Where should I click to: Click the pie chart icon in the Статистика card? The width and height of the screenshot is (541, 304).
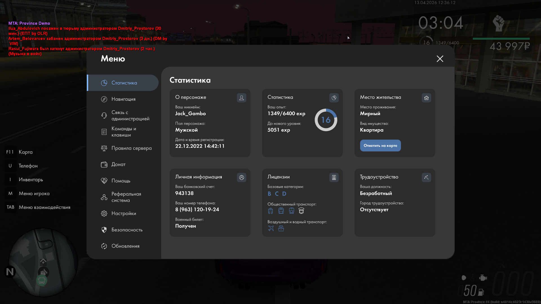click(x=334, y=98)
